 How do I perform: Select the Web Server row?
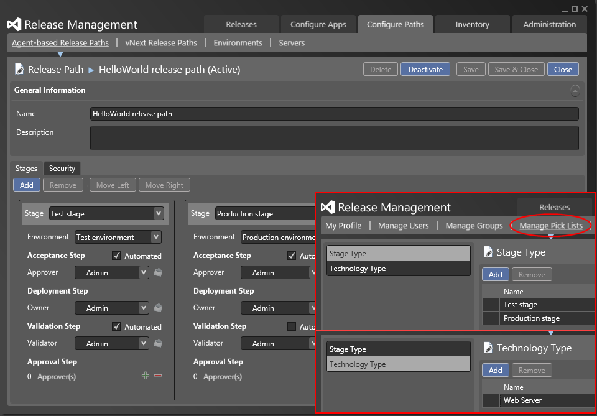click(539, 400)
